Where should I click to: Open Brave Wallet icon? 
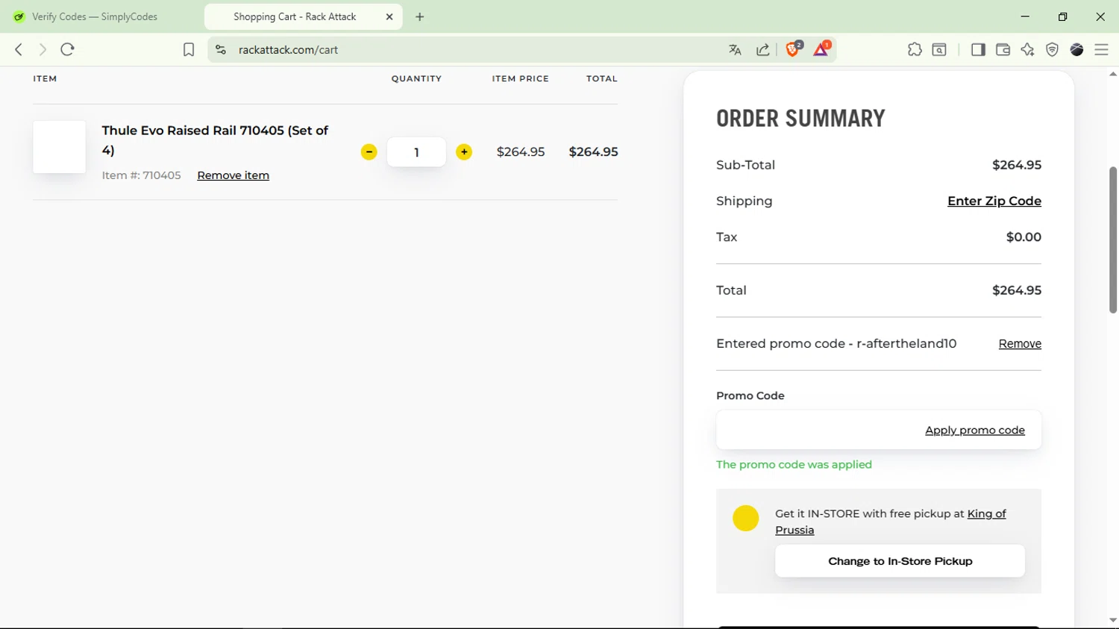pos(1003,49)
